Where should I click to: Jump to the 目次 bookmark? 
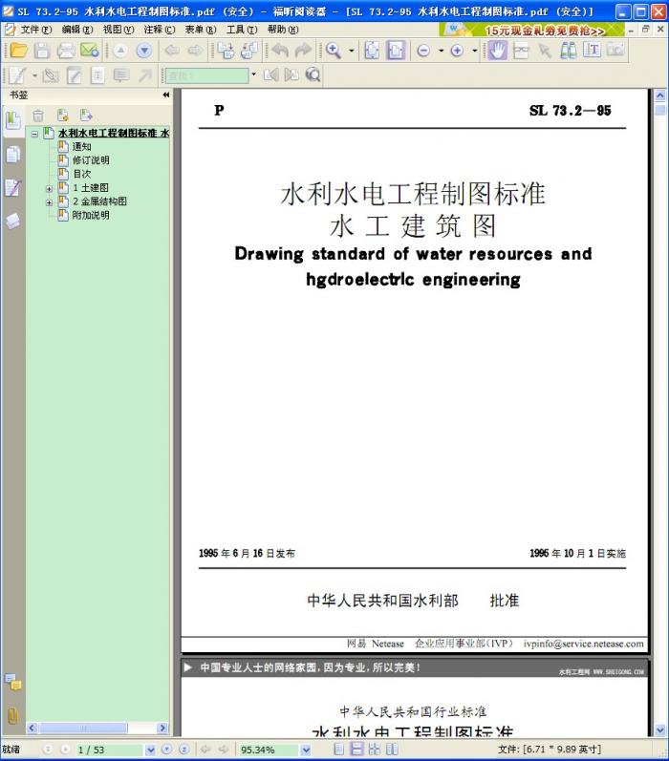point(81,174)
